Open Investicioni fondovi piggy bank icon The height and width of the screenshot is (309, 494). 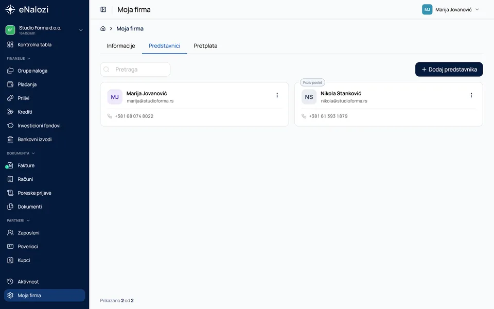point(10,126)
